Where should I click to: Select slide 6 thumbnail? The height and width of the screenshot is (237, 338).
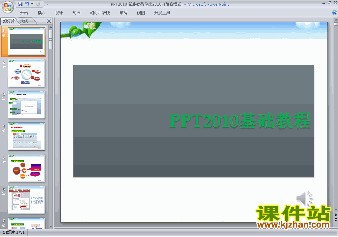point(26,200)
